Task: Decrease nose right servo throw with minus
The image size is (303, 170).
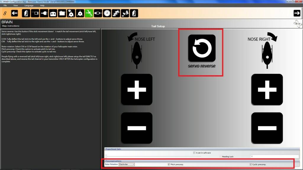Action: (267, 128)
